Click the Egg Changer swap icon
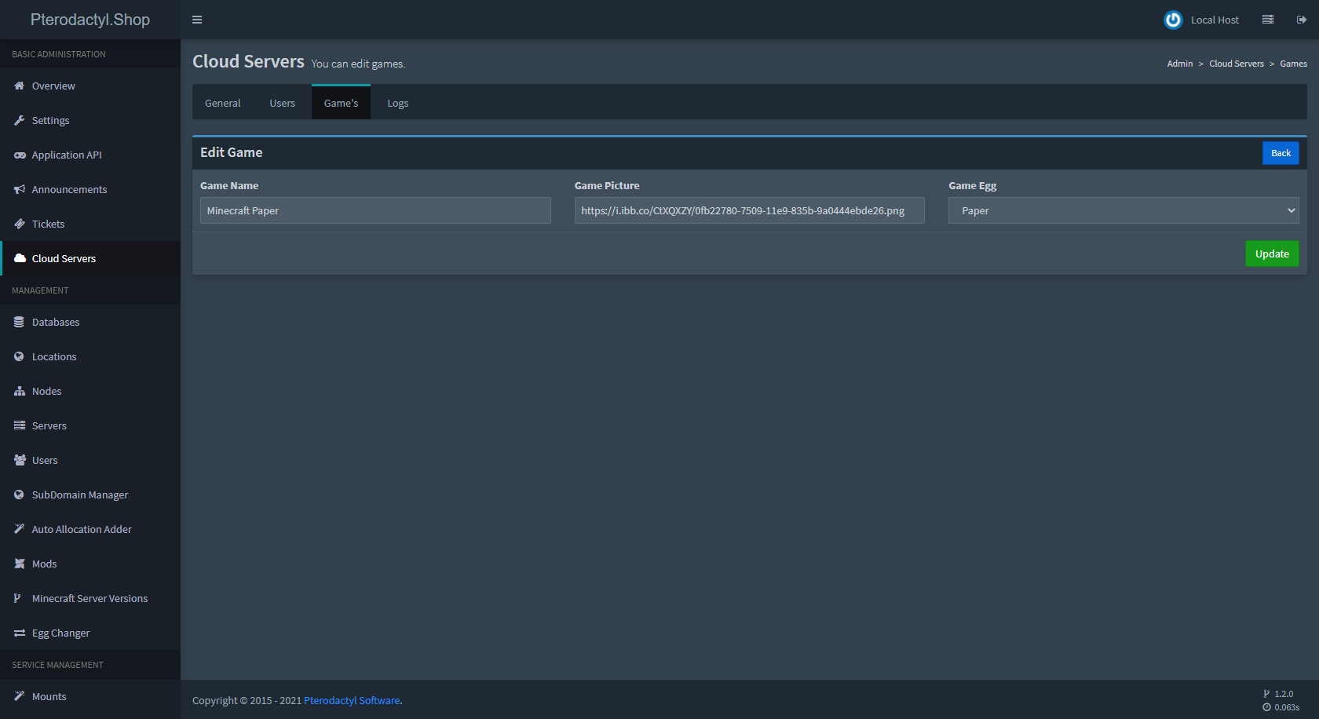 pyautogui.click(x=20, y=633)
